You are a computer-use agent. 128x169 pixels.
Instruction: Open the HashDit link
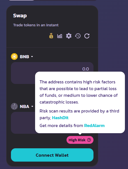point(60,118)
